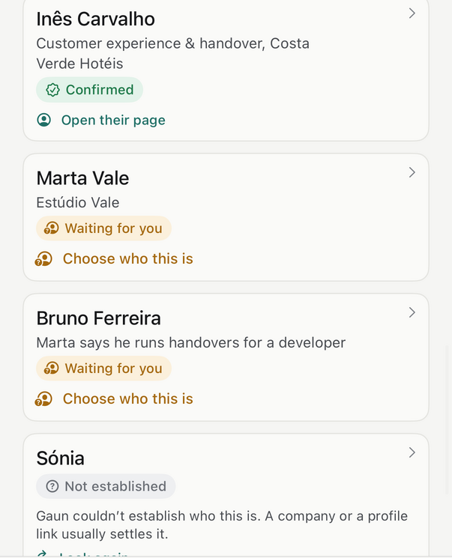Choose who Marta Vale is

click(x=128, y=258)
